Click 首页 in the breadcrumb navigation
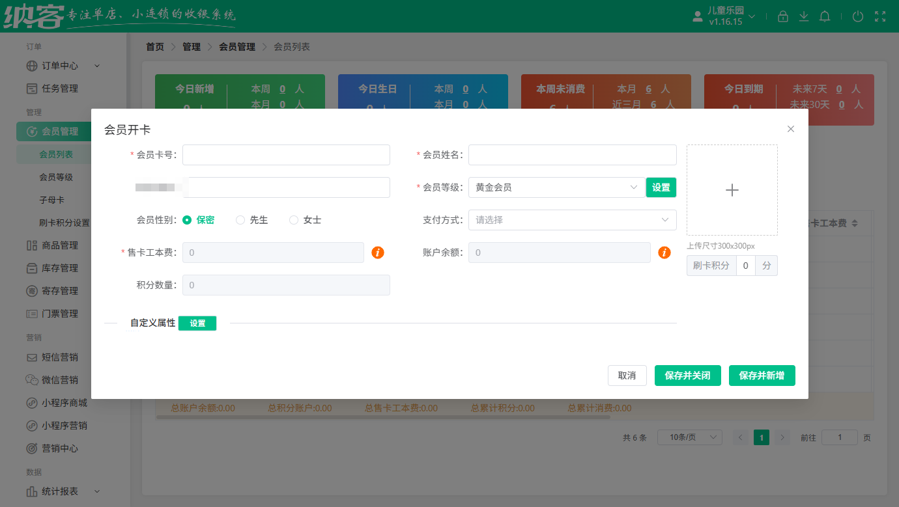Viewport: 899px width, 507px height. (155, 46)
